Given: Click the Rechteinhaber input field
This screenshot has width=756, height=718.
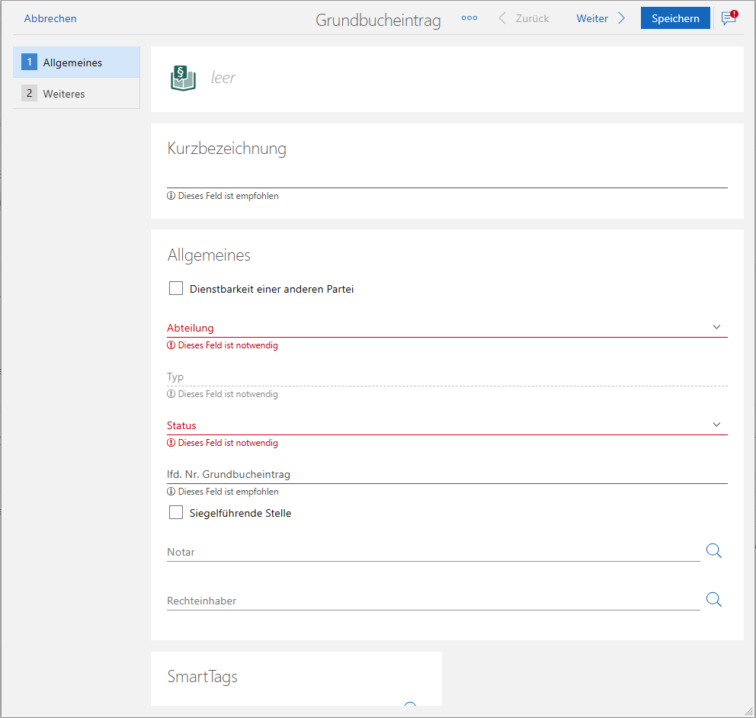Looking at the screenshot, I should click(x=434, y=601).
